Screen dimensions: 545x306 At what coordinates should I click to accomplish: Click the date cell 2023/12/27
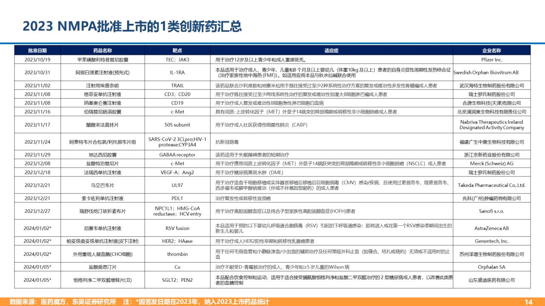[x=37, y=211]
